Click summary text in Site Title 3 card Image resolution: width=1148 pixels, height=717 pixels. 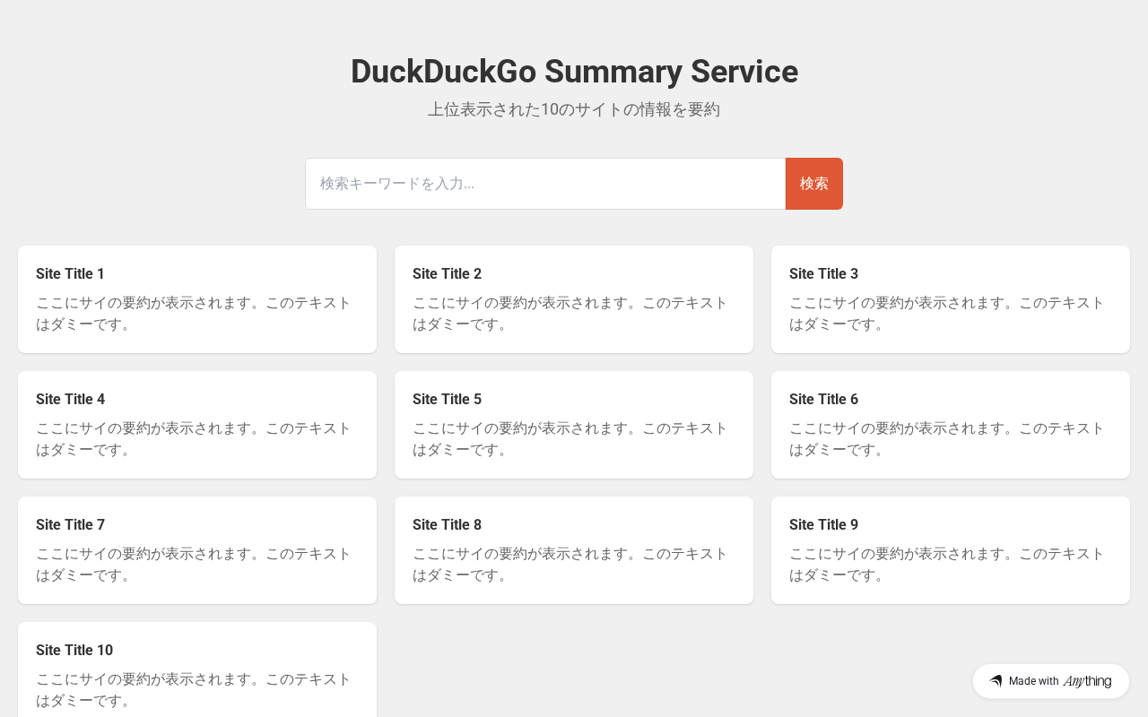coord(946,314)
